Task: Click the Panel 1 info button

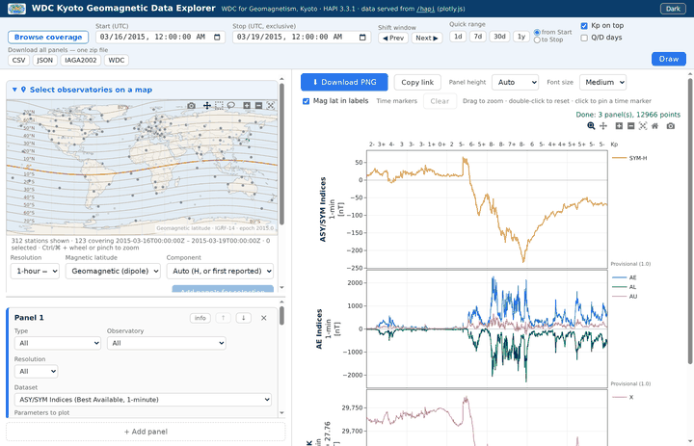Action: [x=200, y=318]
